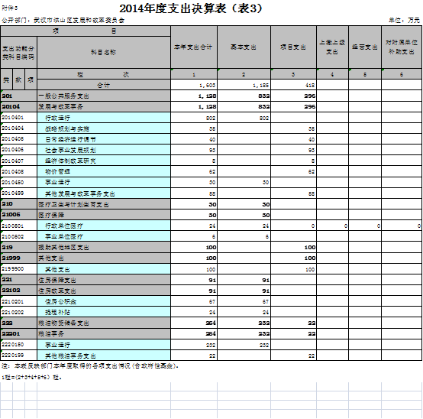Click the 科目名称 header cell
This screenshot has width=423, height=419.
[x=104, y=52]
